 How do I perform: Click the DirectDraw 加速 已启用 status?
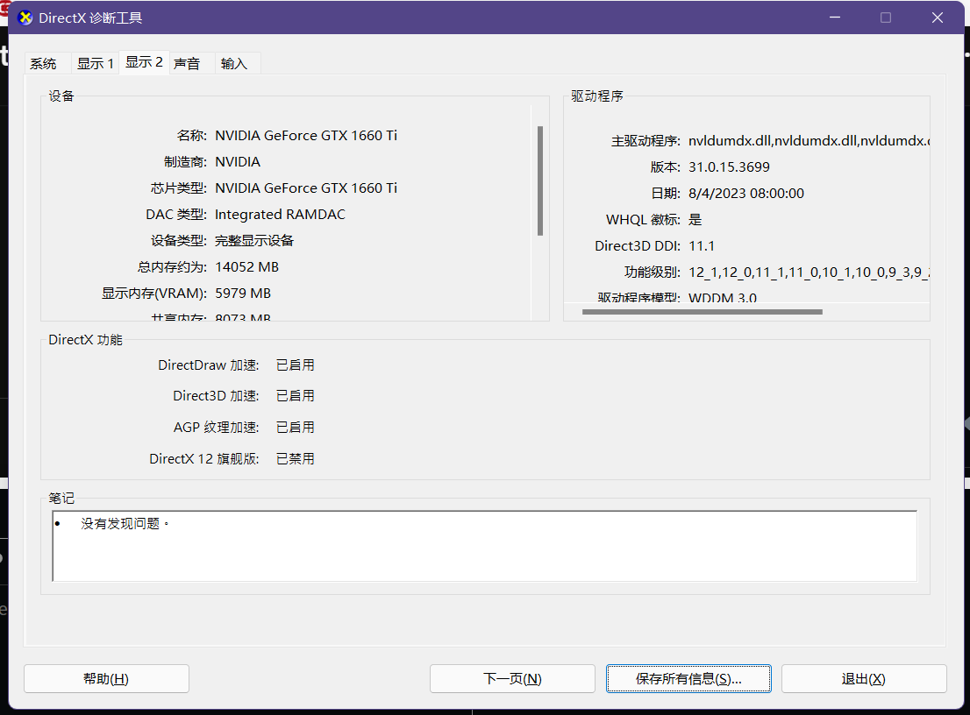click(x=295, y=365)
